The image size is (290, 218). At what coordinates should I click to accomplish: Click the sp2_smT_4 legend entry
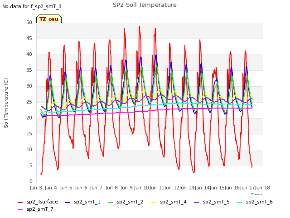[x=169, y=202]
